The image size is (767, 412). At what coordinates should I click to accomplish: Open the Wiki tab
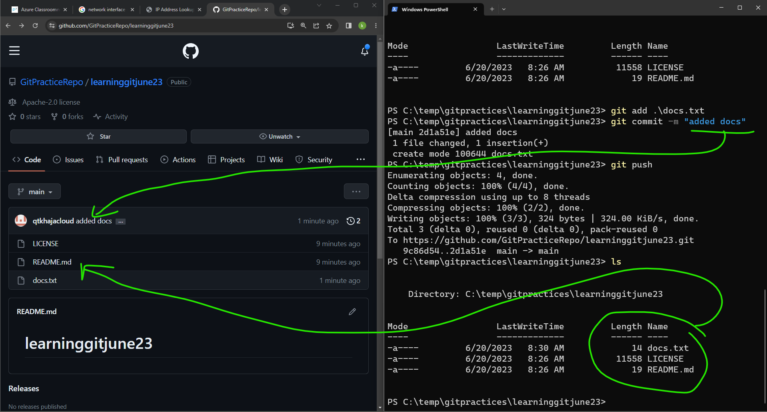pos(270,160)
